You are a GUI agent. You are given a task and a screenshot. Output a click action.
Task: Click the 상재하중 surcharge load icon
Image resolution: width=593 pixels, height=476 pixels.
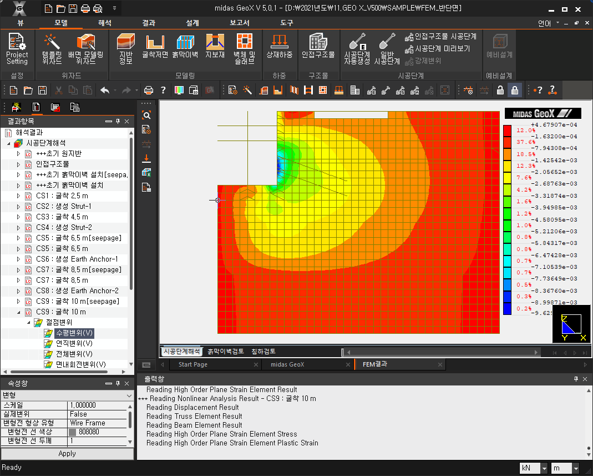[x=279, y=49]
